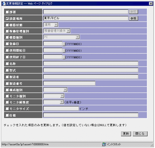The width and height of the screenshot is (155, 148).
Task: Focus the 部署 text field
Action: click(86, 12)
